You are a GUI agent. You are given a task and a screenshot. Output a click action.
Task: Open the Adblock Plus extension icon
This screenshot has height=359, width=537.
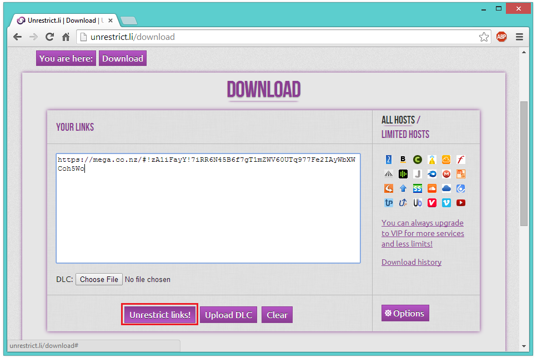501,37
